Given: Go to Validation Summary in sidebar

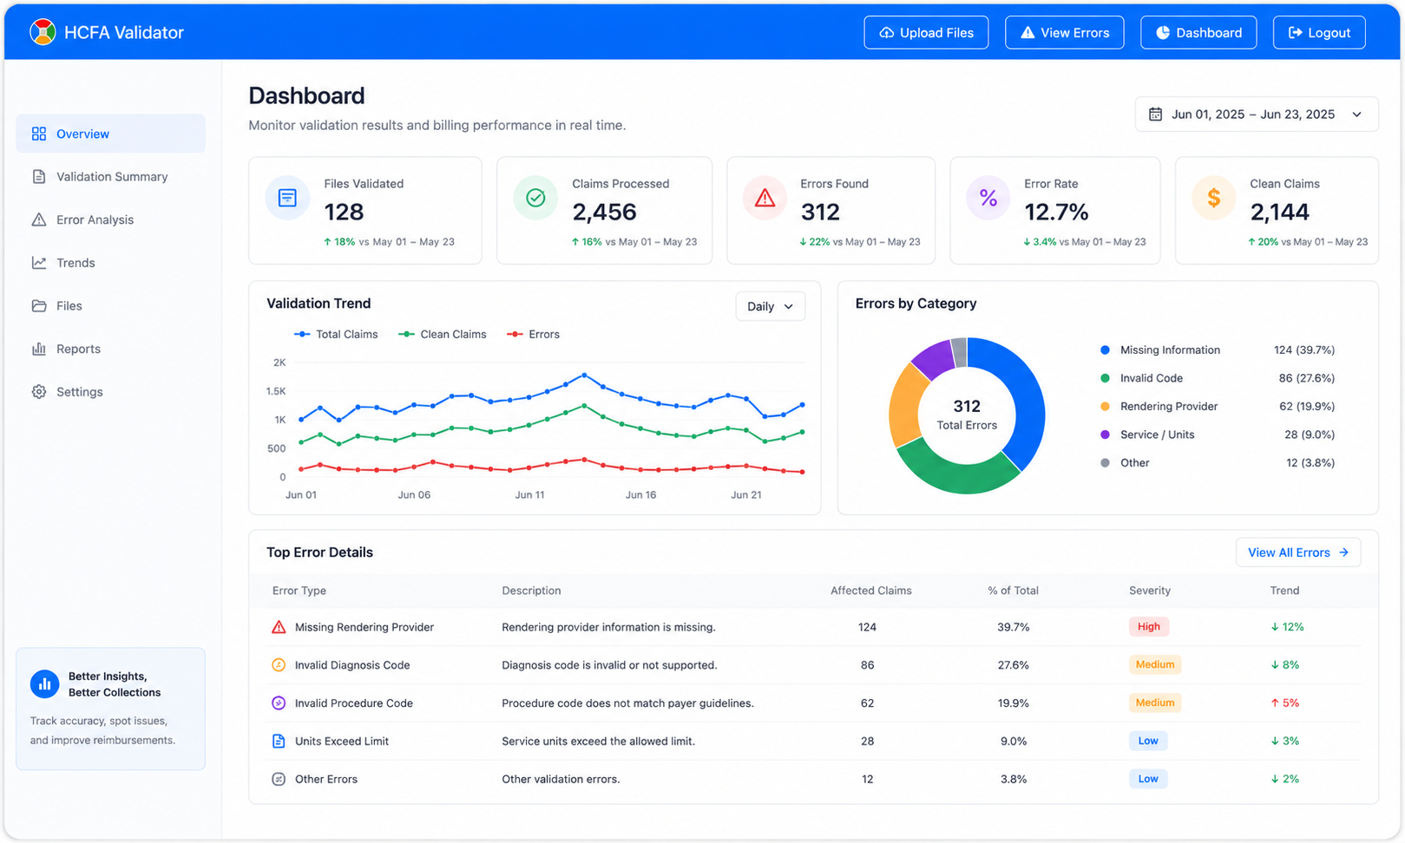Looking at the screenshot, I should pos(110,177).
